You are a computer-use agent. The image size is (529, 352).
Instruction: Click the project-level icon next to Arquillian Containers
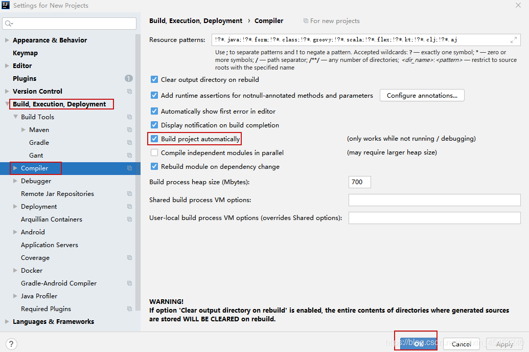click(x=129, y=219)
